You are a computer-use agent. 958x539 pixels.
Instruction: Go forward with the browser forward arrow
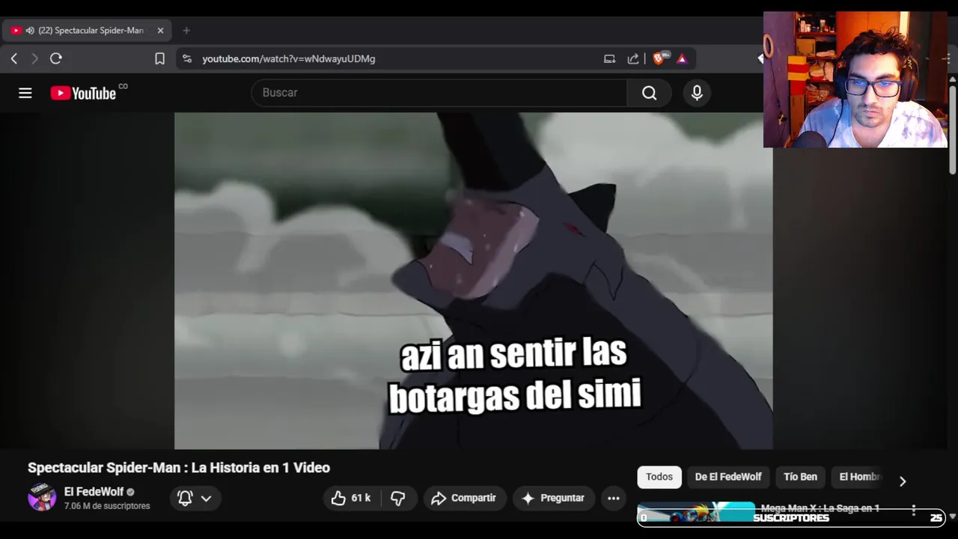[x=34, y=58]
